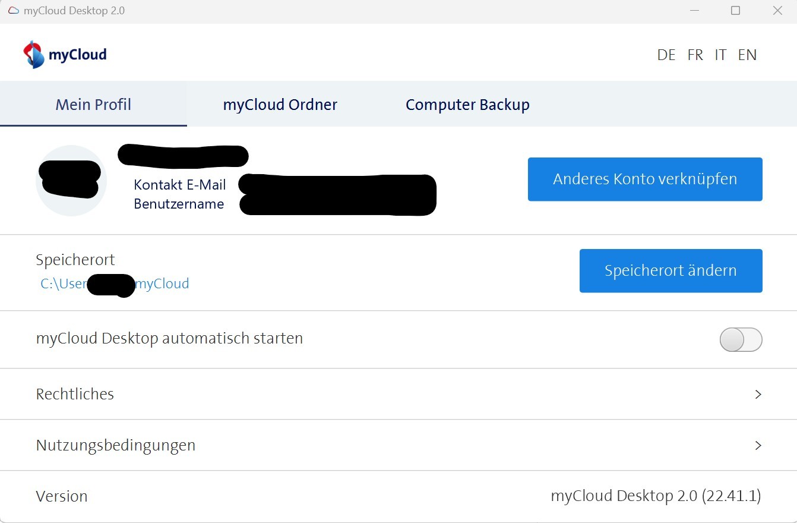Switch to the Mein Profil tab
This screenshot has height=523, width=797.
pyautogui.click(x=93, y=105)
